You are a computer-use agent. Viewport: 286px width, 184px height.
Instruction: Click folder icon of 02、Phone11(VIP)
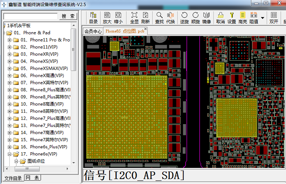(x=16, y=47)
